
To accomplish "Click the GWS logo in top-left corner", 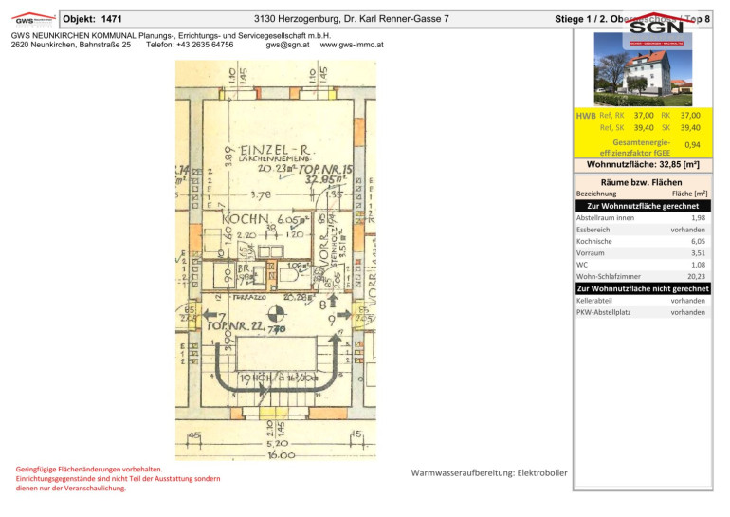I will click(x=29, y=19).
